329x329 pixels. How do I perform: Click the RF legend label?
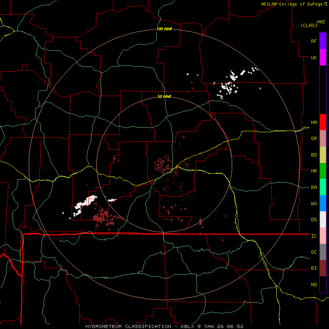coord(314,41)
